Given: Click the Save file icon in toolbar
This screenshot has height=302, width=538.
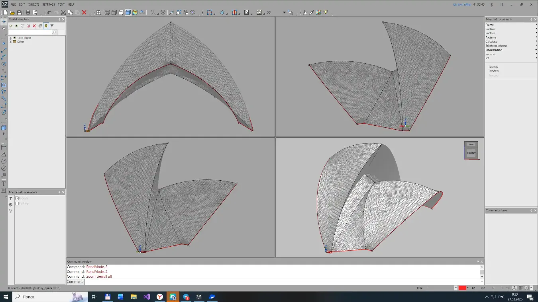Looking at the screenshot, I should click(x=19, y=13).
